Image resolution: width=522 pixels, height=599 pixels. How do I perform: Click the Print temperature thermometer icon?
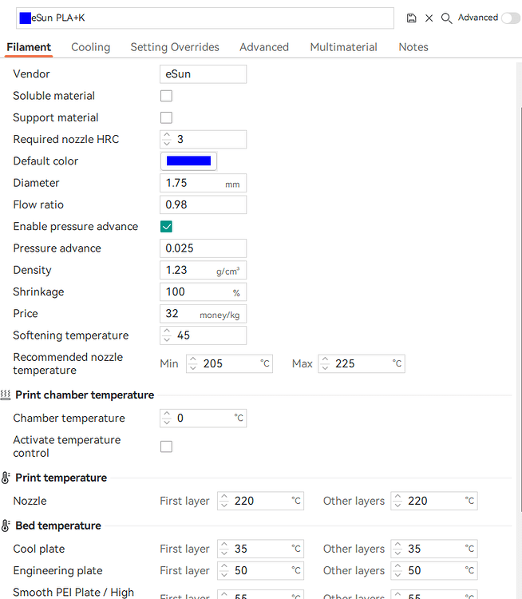click(6, 478)
